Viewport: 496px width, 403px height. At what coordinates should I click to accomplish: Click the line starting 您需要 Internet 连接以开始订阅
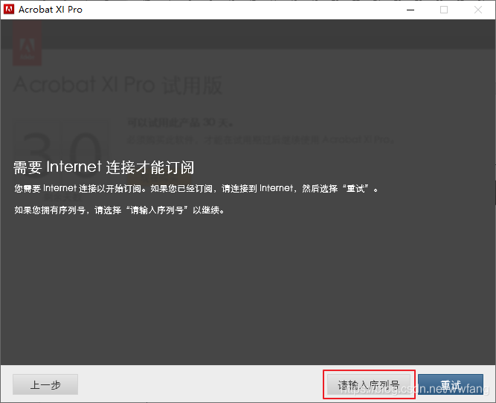(196, 189)
